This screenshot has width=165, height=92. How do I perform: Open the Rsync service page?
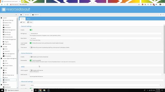tap(6, 78)
